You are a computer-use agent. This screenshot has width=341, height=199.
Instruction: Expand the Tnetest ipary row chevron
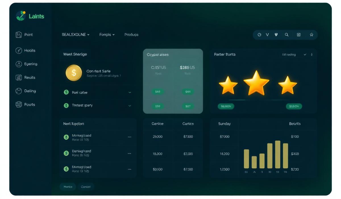130,106
